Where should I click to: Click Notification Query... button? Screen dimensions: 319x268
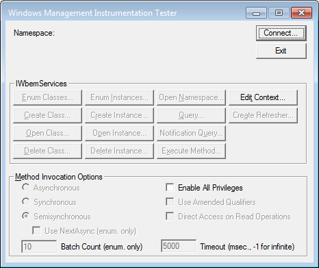pyautogui.click(x=191, y=133)
